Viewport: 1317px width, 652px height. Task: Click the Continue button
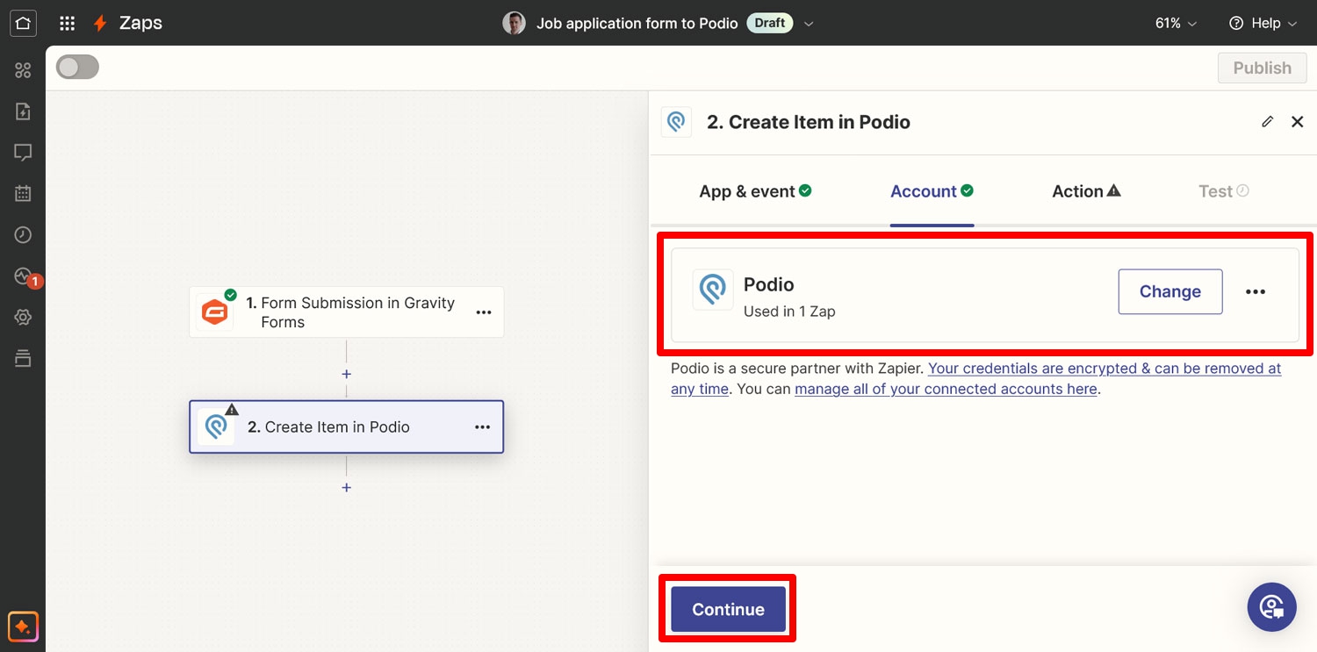coord(728,609)
